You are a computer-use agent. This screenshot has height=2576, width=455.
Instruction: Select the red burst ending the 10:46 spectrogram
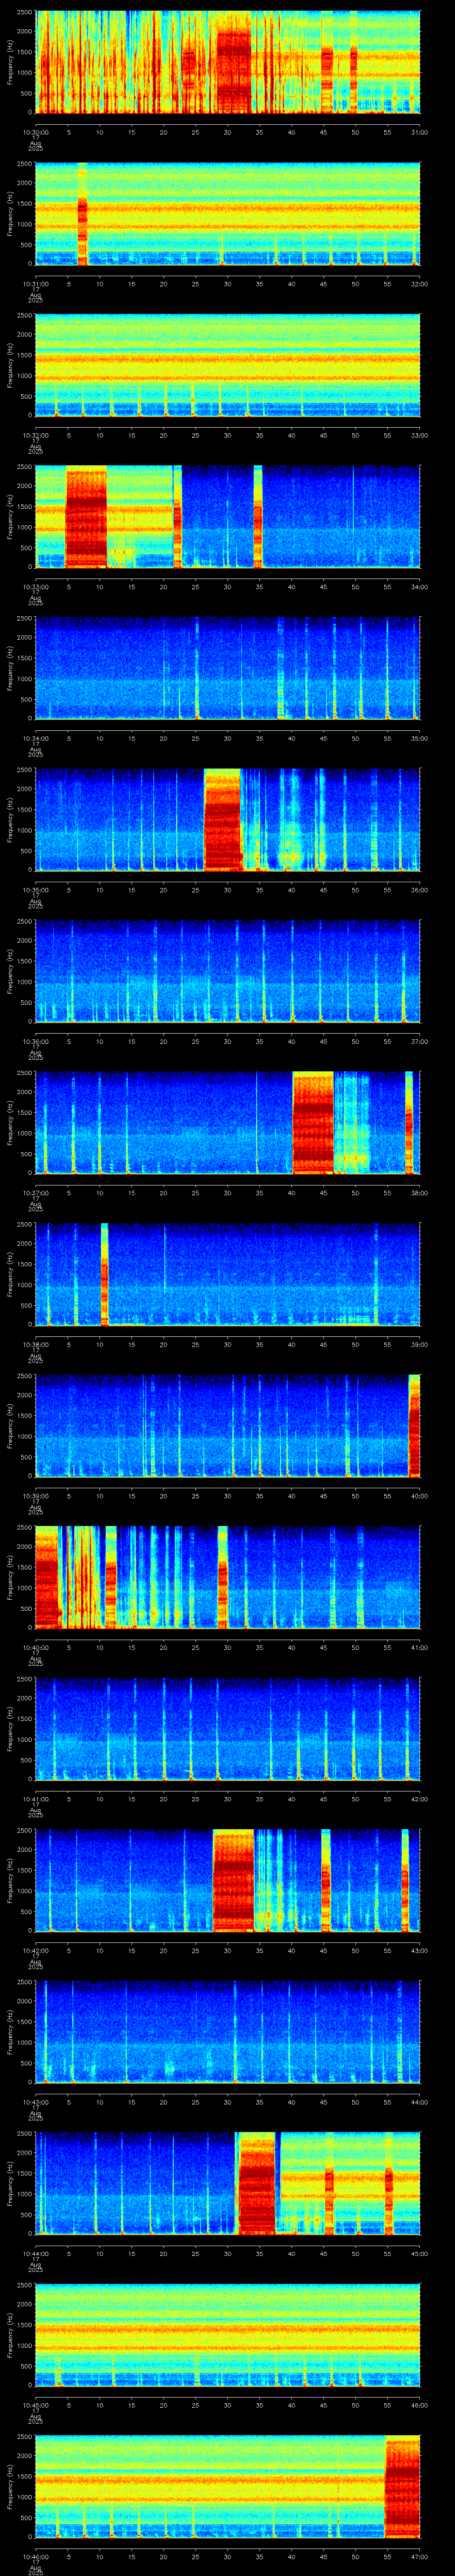(x=402, y=2487)
